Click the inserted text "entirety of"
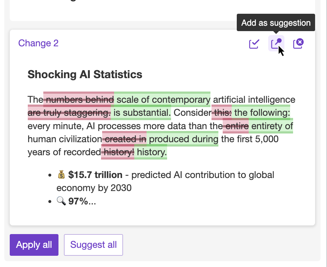Viewport: 327px width, 267px height. pos(272,126)
